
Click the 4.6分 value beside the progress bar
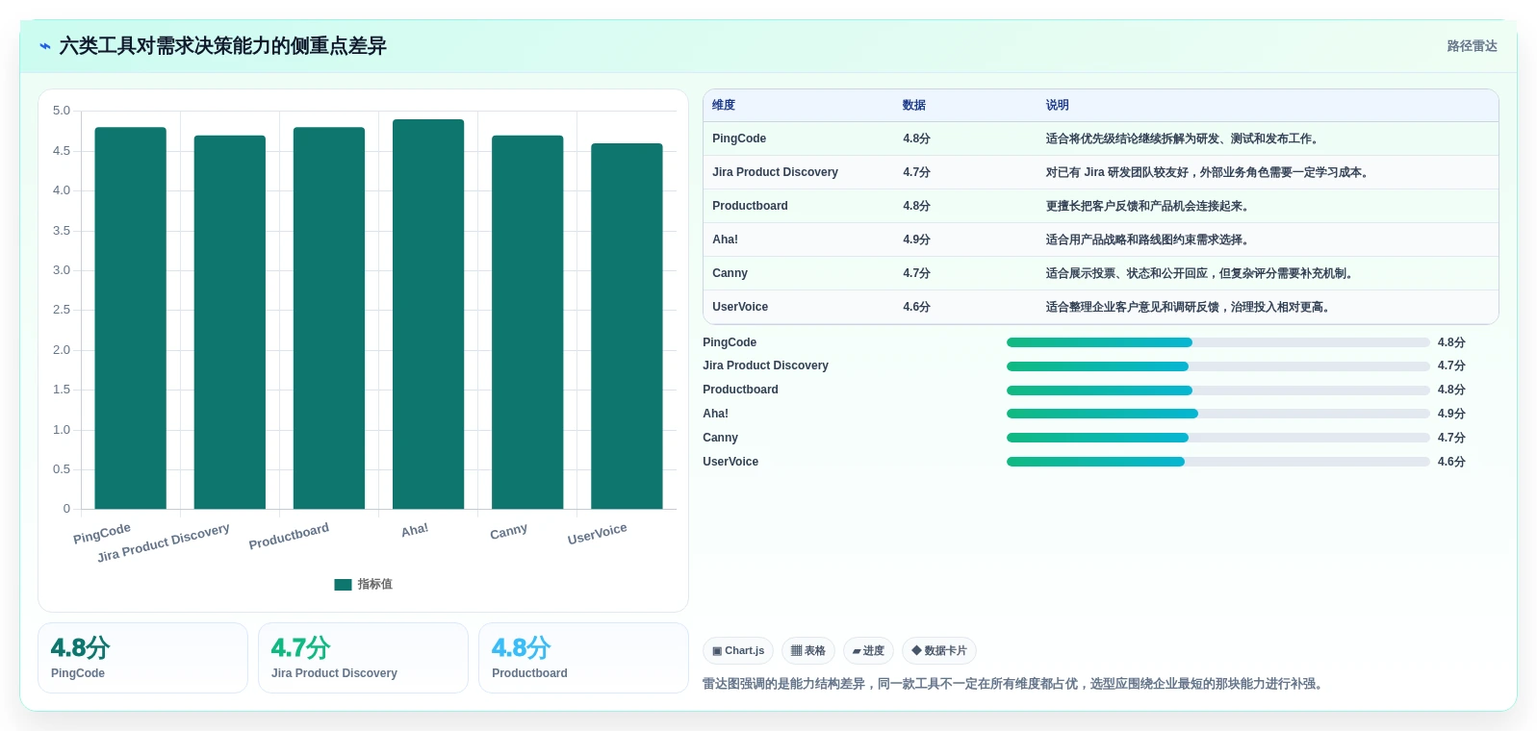tap(1451, 462)
